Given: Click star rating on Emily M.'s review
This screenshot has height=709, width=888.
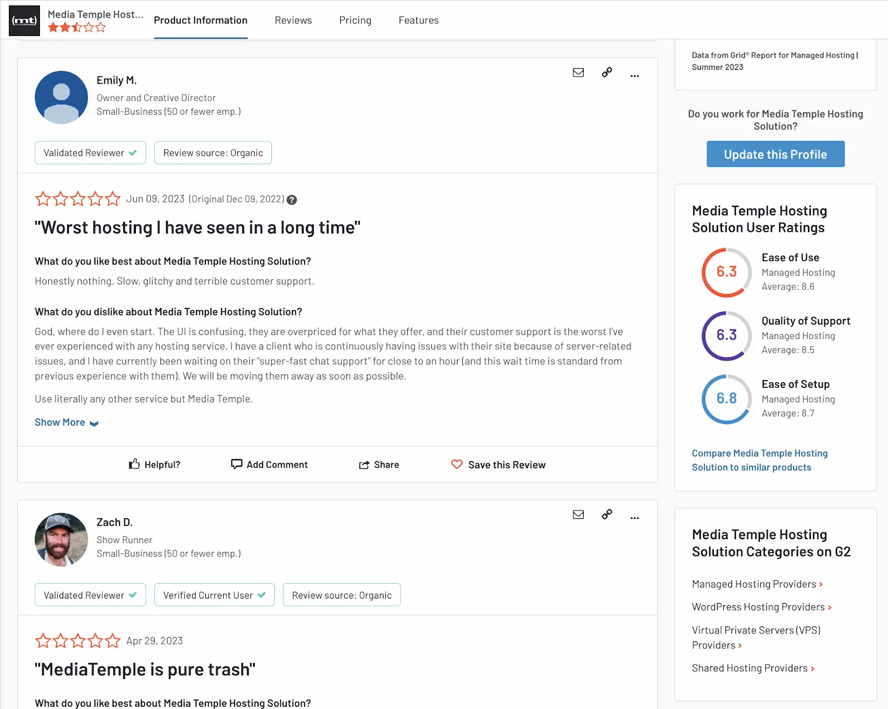Looking at the screenshot, I should [78, 199].
